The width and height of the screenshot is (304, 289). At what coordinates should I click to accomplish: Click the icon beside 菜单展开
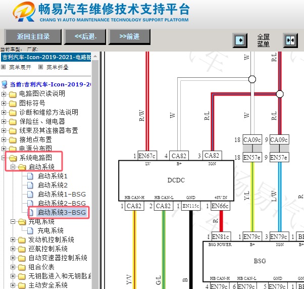pyautogui.click(x=4, y=67)
